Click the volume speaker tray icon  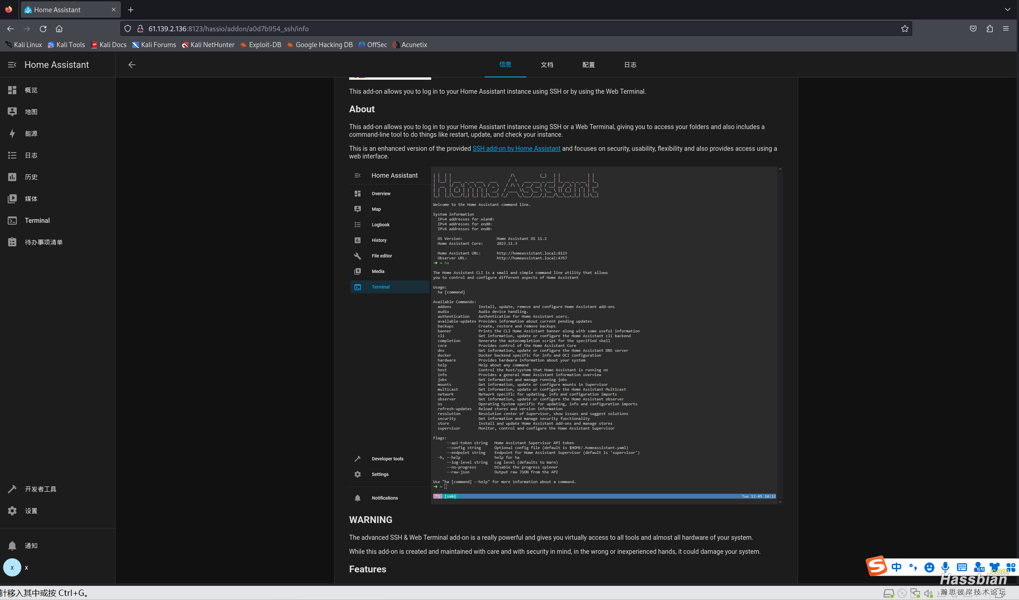pyautogui.click(x=928, y=593)
